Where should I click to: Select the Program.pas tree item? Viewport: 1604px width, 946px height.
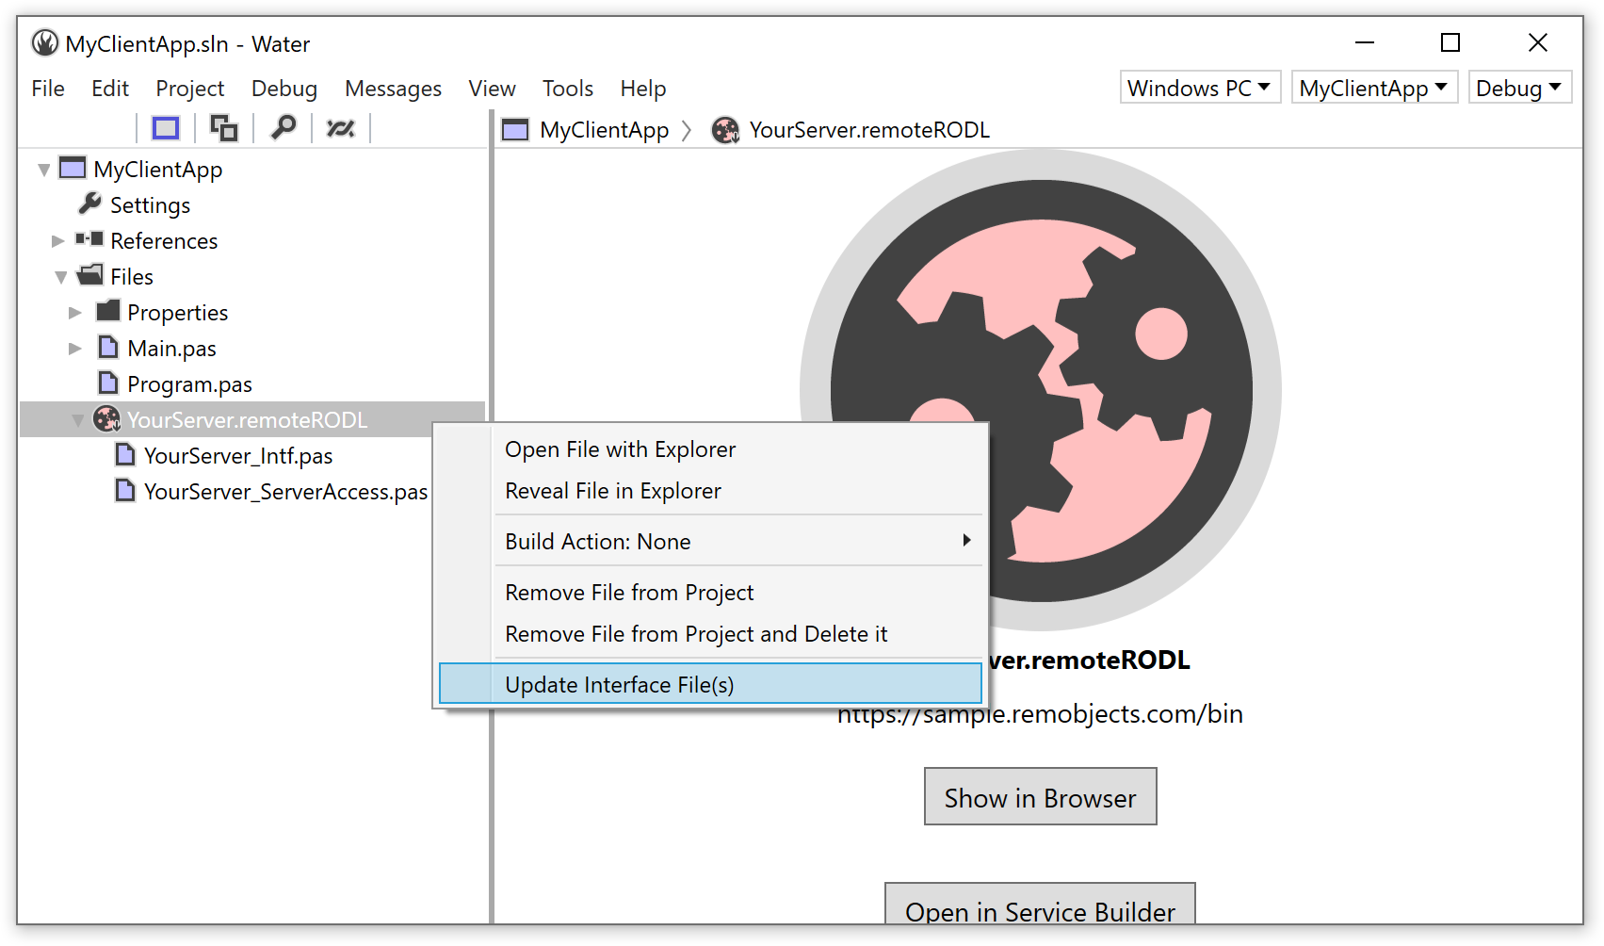point(189,384)
